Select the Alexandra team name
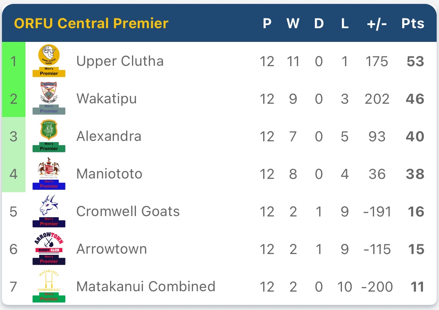 [x=109, y=136]
